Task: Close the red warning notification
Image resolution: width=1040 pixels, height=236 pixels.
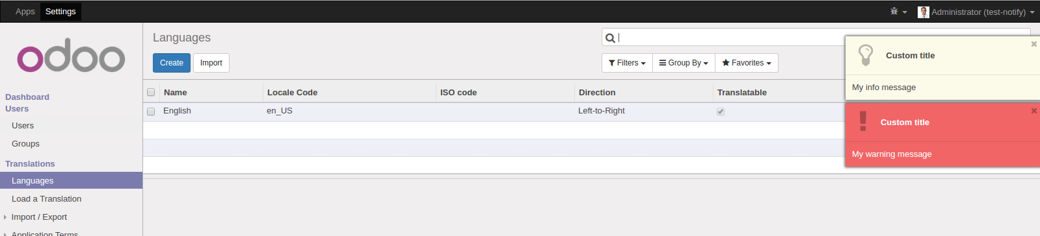Action: click(x=1033, y=111)
